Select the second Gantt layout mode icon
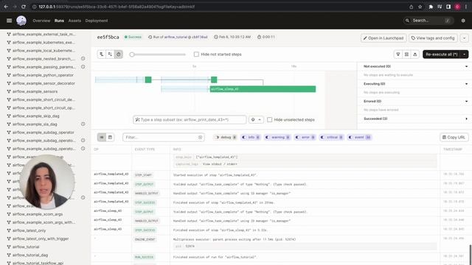 [x=110, y=54]
